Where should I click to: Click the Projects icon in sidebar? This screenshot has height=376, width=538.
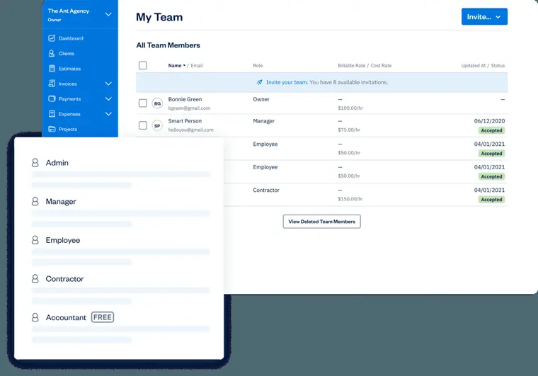tap(52, 129)
